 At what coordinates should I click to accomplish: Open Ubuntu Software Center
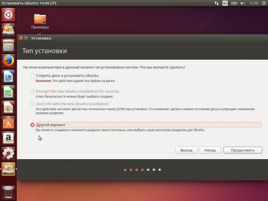8,123
